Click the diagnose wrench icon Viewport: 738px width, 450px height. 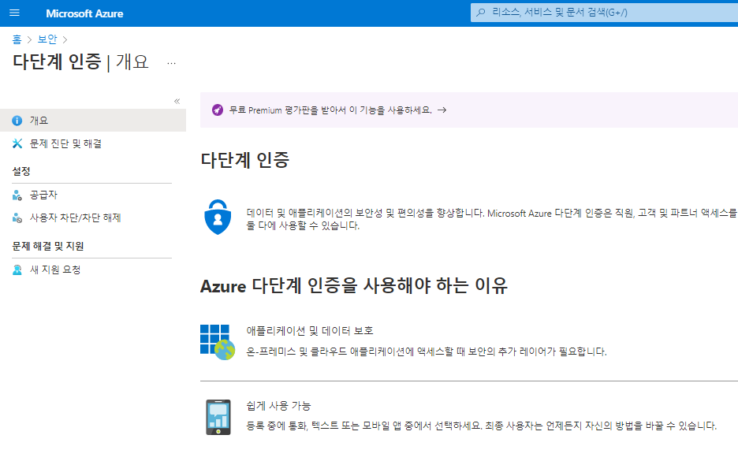pyautogui.click(x=17, y=143)
